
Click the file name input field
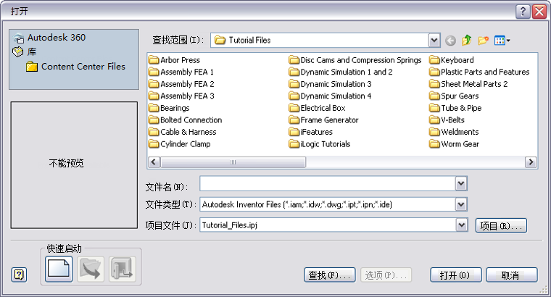click(326, 185)
